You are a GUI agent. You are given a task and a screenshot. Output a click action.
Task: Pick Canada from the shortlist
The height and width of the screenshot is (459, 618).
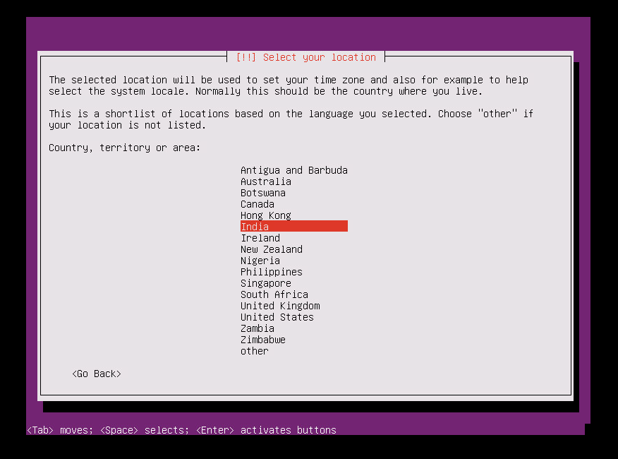(x=257, y=204)
